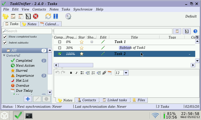The image size is (201, 120).
Task: Click the Add task toolbar icon
Action: (x=13, y=16)
